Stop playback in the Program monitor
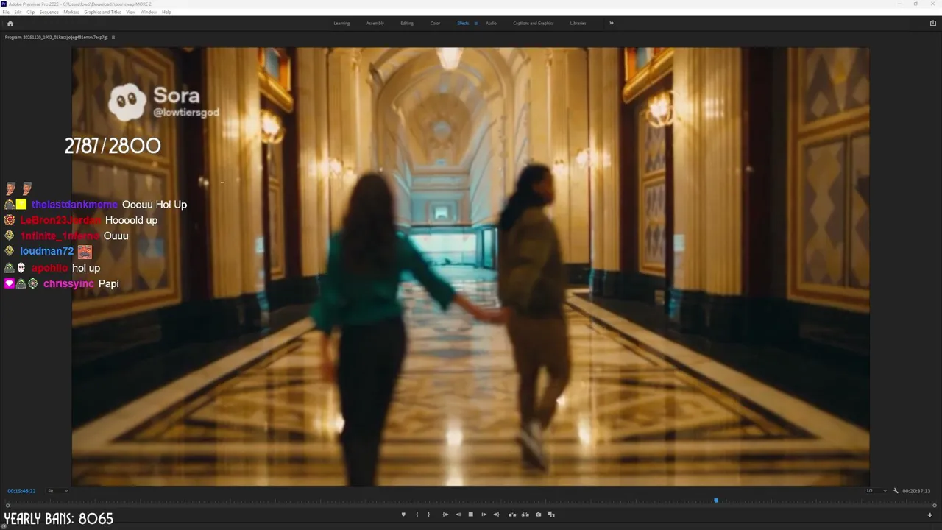The height and width of the screenshot is (530, 942). click(x=471, y=515)
